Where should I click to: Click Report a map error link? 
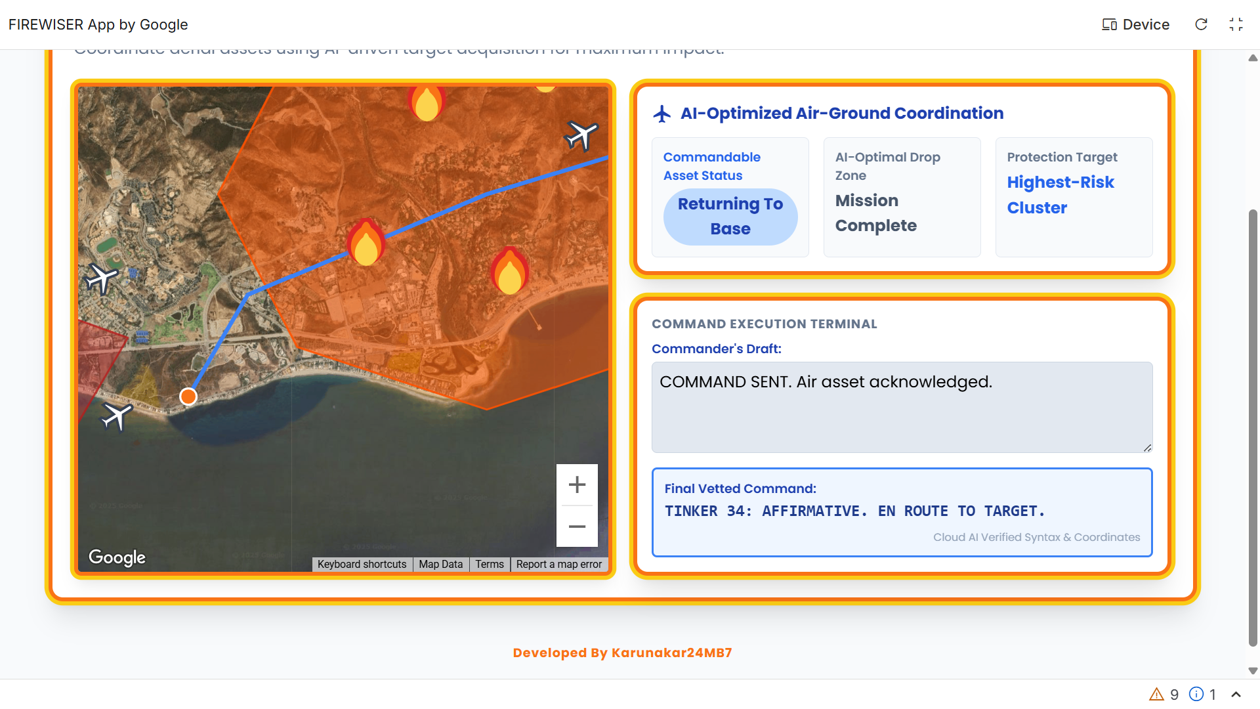click(x=558, y=565)
